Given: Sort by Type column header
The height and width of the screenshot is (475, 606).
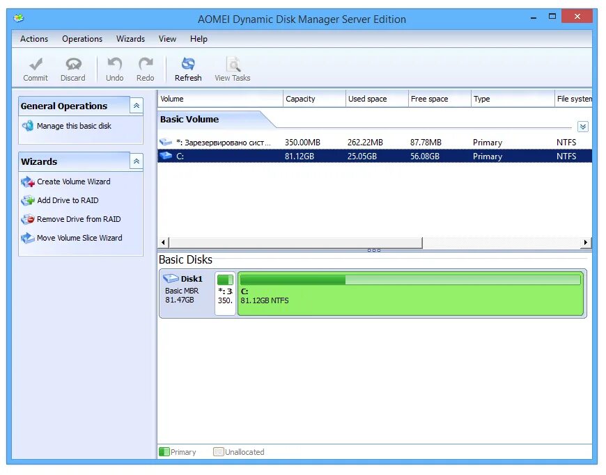Looking at the screenshot, I should click(x=513, y=99).
